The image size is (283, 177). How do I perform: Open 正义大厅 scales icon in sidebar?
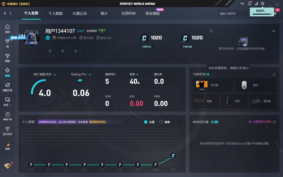pyautogui.click(x=7, y=131)
